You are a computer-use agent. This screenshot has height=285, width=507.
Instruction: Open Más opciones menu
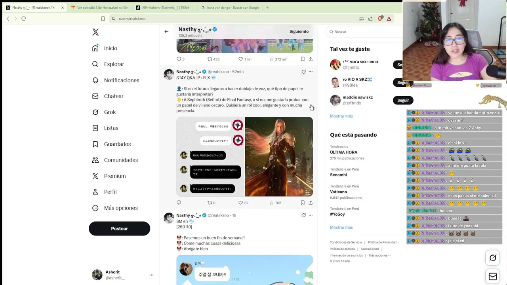[115, 208]
